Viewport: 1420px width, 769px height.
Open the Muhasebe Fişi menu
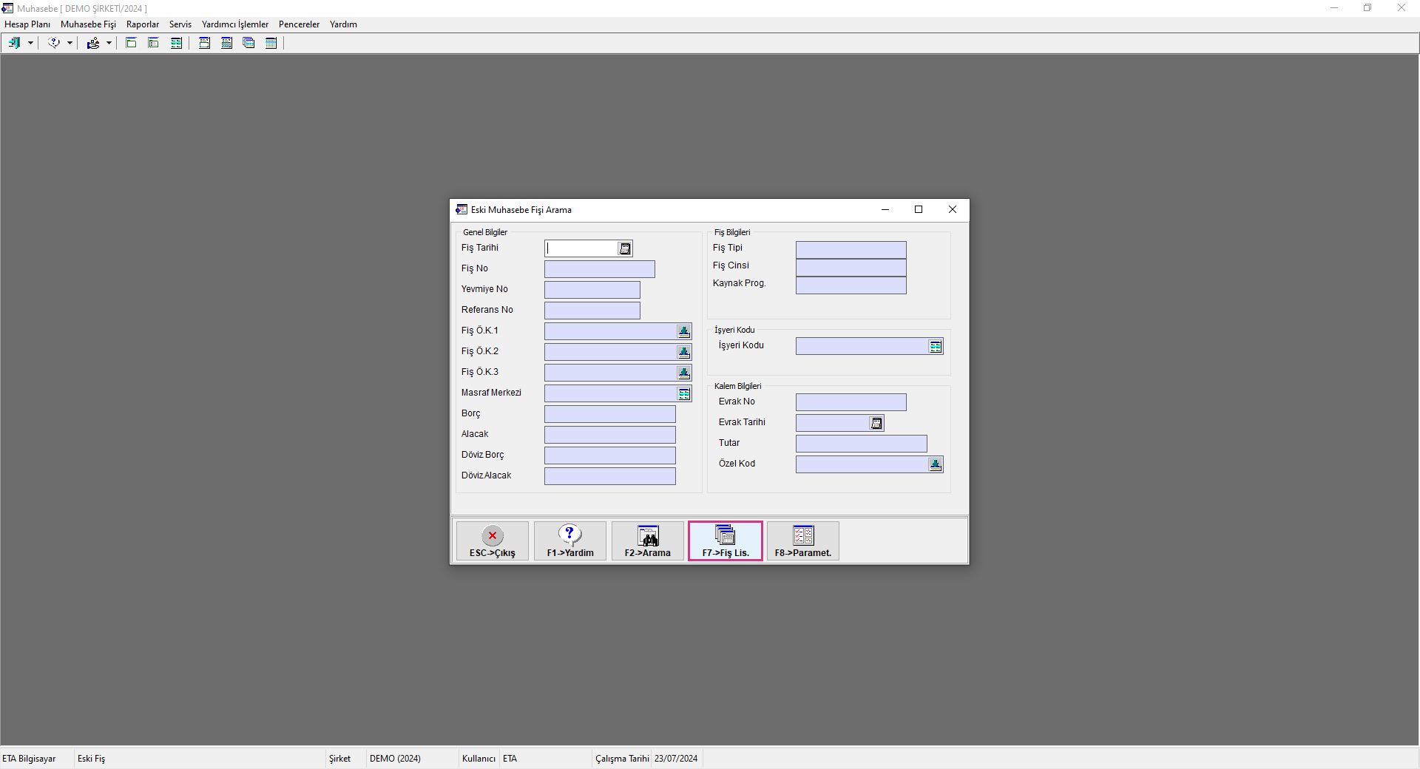[x=88, y=24]
